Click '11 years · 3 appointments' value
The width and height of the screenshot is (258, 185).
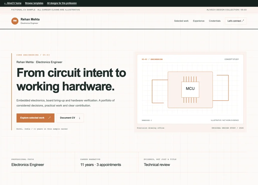coord(101,165)
